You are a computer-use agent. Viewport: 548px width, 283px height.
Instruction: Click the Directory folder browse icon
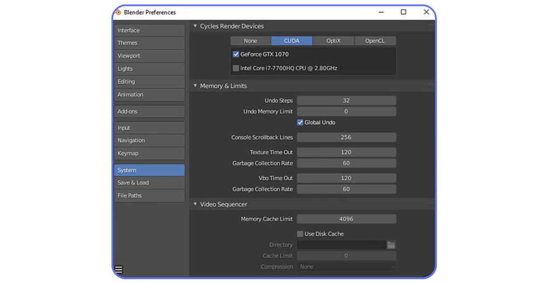click(391, 245)
